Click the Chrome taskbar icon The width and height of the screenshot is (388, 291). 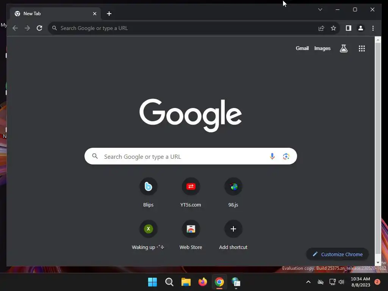219,282
